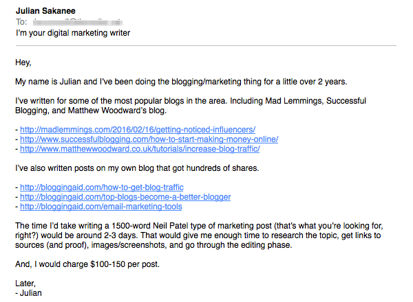The height and width of the screenshot is (302, 413).
Task: Click the - Julian signature
Action: click(28, 293)
